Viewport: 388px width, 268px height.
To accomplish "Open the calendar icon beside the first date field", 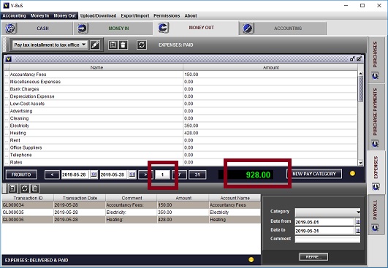I will tap(94, 175).
